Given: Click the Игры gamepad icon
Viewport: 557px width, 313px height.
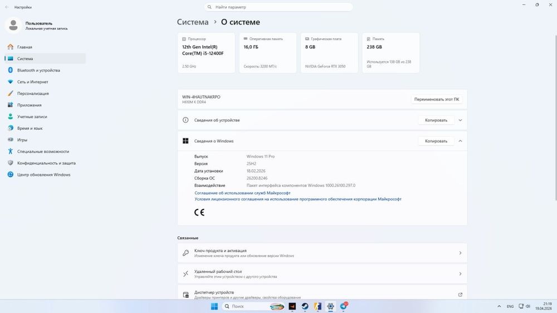Looking at the screenshot, I should pos(10,140).
